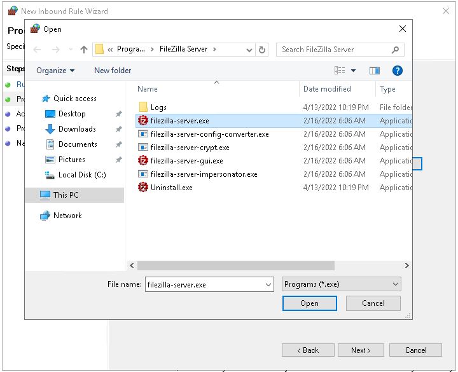
Task: Open the Organize menu
Action: (55, 71)
